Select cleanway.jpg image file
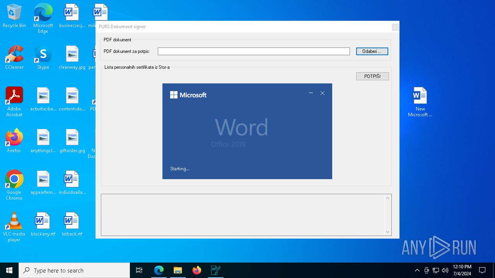495x278 pixels. (72, 58)
